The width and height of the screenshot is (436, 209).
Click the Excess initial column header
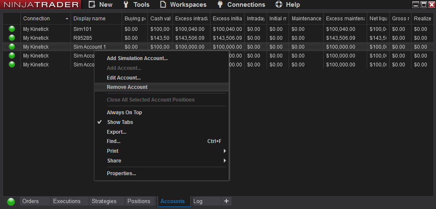click(227, 18)
